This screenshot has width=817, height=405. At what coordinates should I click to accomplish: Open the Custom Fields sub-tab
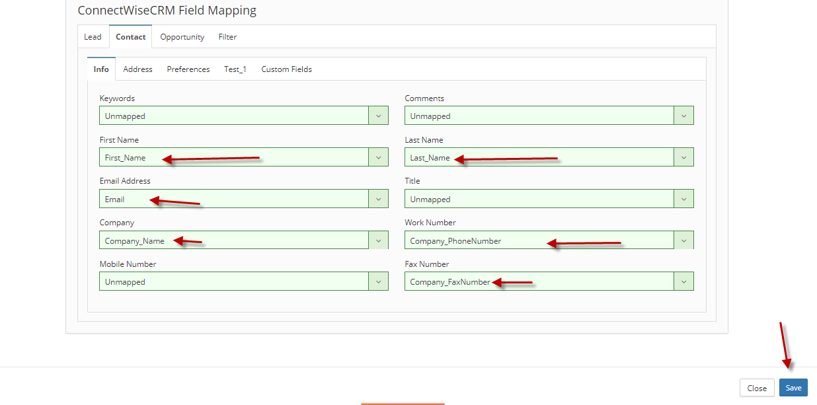click(286, 69)
